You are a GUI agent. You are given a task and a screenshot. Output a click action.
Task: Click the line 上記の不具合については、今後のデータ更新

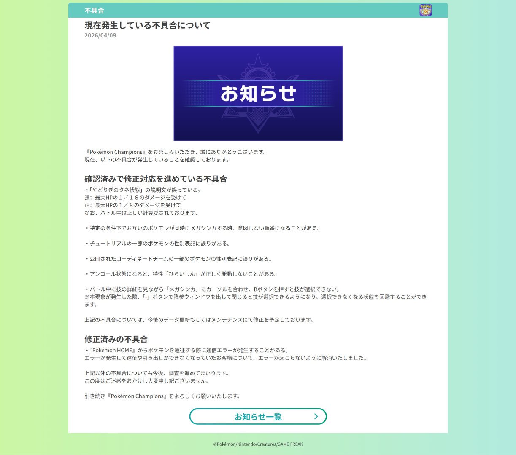(x=199, y=320)
